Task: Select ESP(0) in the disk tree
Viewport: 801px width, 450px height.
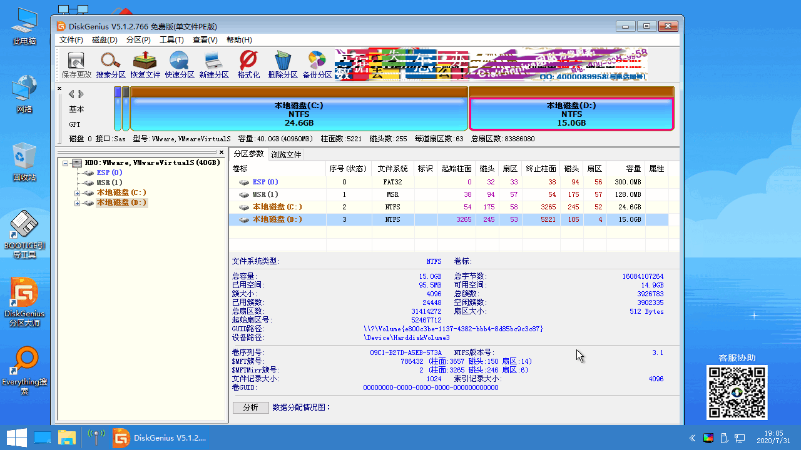Action: click(110, 172)
